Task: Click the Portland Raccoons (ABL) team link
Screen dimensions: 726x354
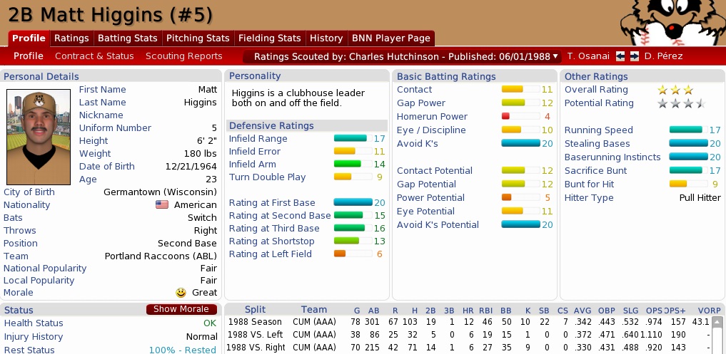Action: pyautogui.click(x=161, y=256)
